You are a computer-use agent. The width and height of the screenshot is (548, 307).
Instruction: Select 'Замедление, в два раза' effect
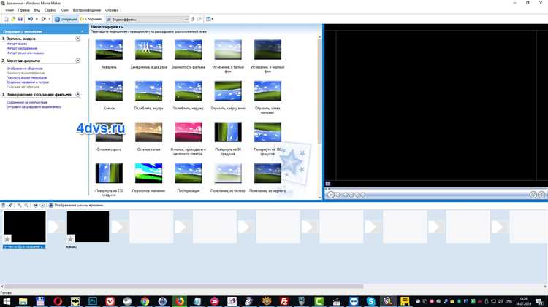pos(148,50)
